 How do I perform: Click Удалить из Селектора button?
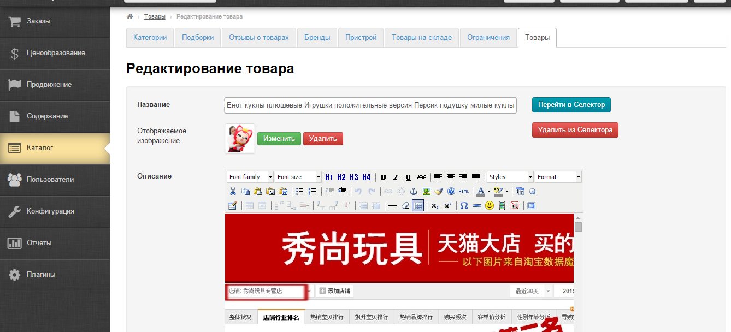click(x=575, y=130)
